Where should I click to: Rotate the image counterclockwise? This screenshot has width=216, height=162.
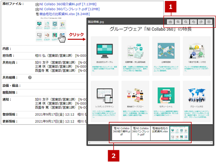point(193,22)
